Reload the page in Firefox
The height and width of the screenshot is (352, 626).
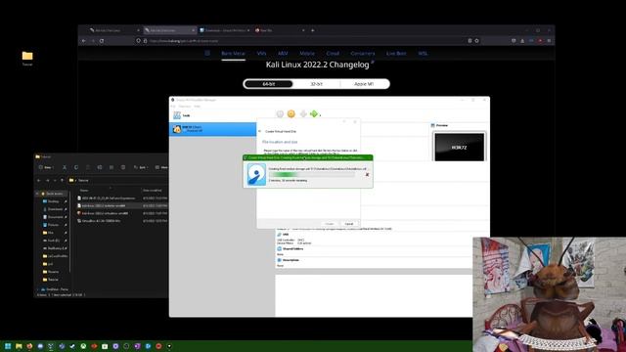(102, 41)
